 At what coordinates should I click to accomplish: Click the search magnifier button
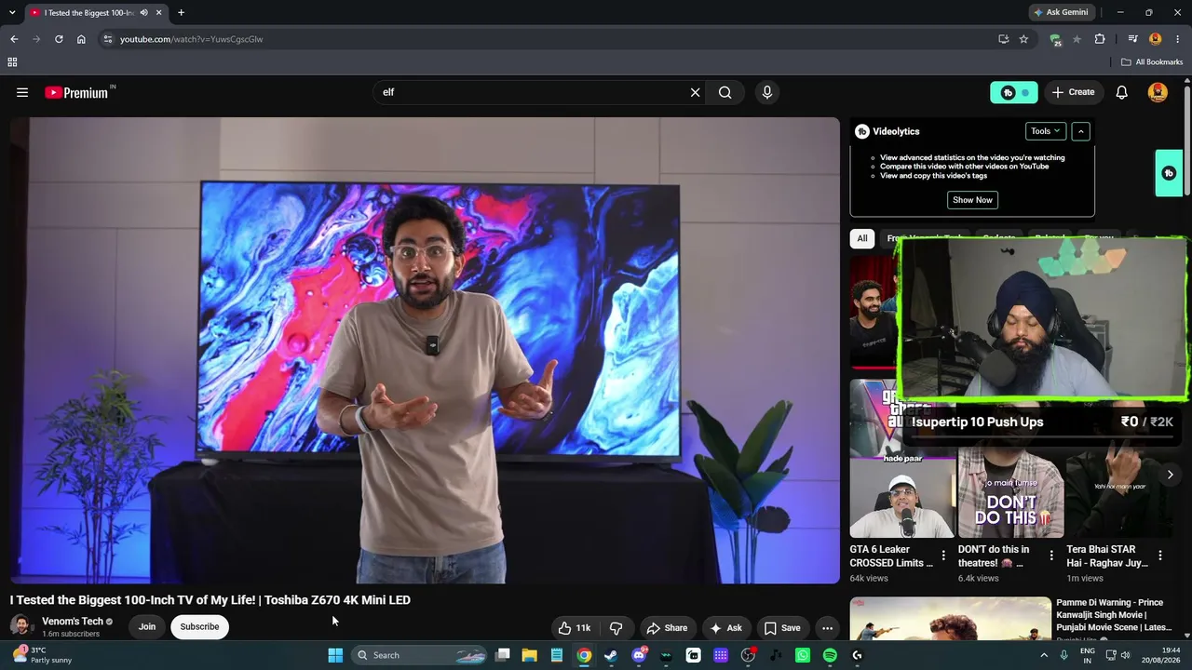725,92
